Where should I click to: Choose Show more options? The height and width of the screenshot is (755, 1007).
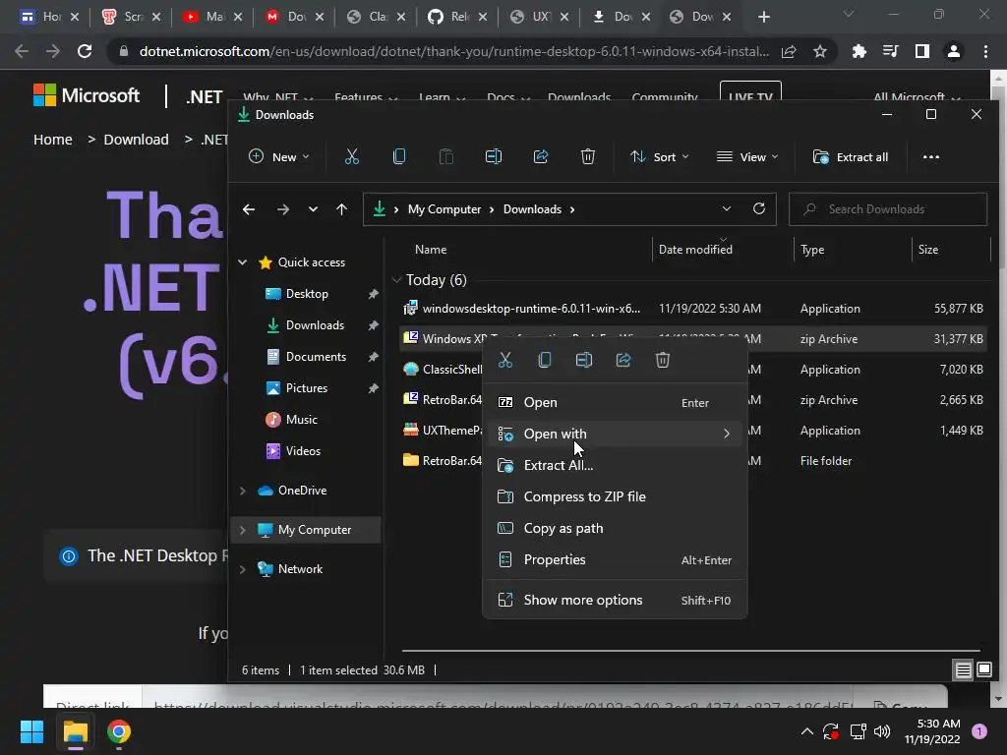point(615,601)
